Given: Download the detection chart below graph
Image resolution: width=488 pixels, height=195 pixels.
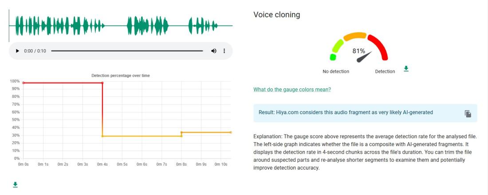Looking at the screenshot, I should pos(15,185).
